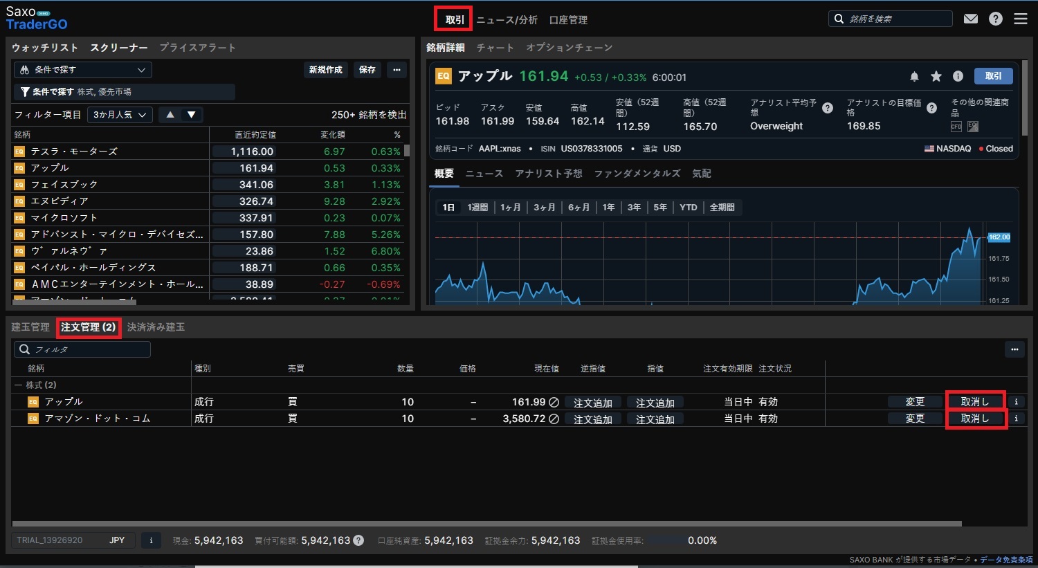Click the 保存 button
The width and height of the screenshot is (1038, 568).
[367, 70]
